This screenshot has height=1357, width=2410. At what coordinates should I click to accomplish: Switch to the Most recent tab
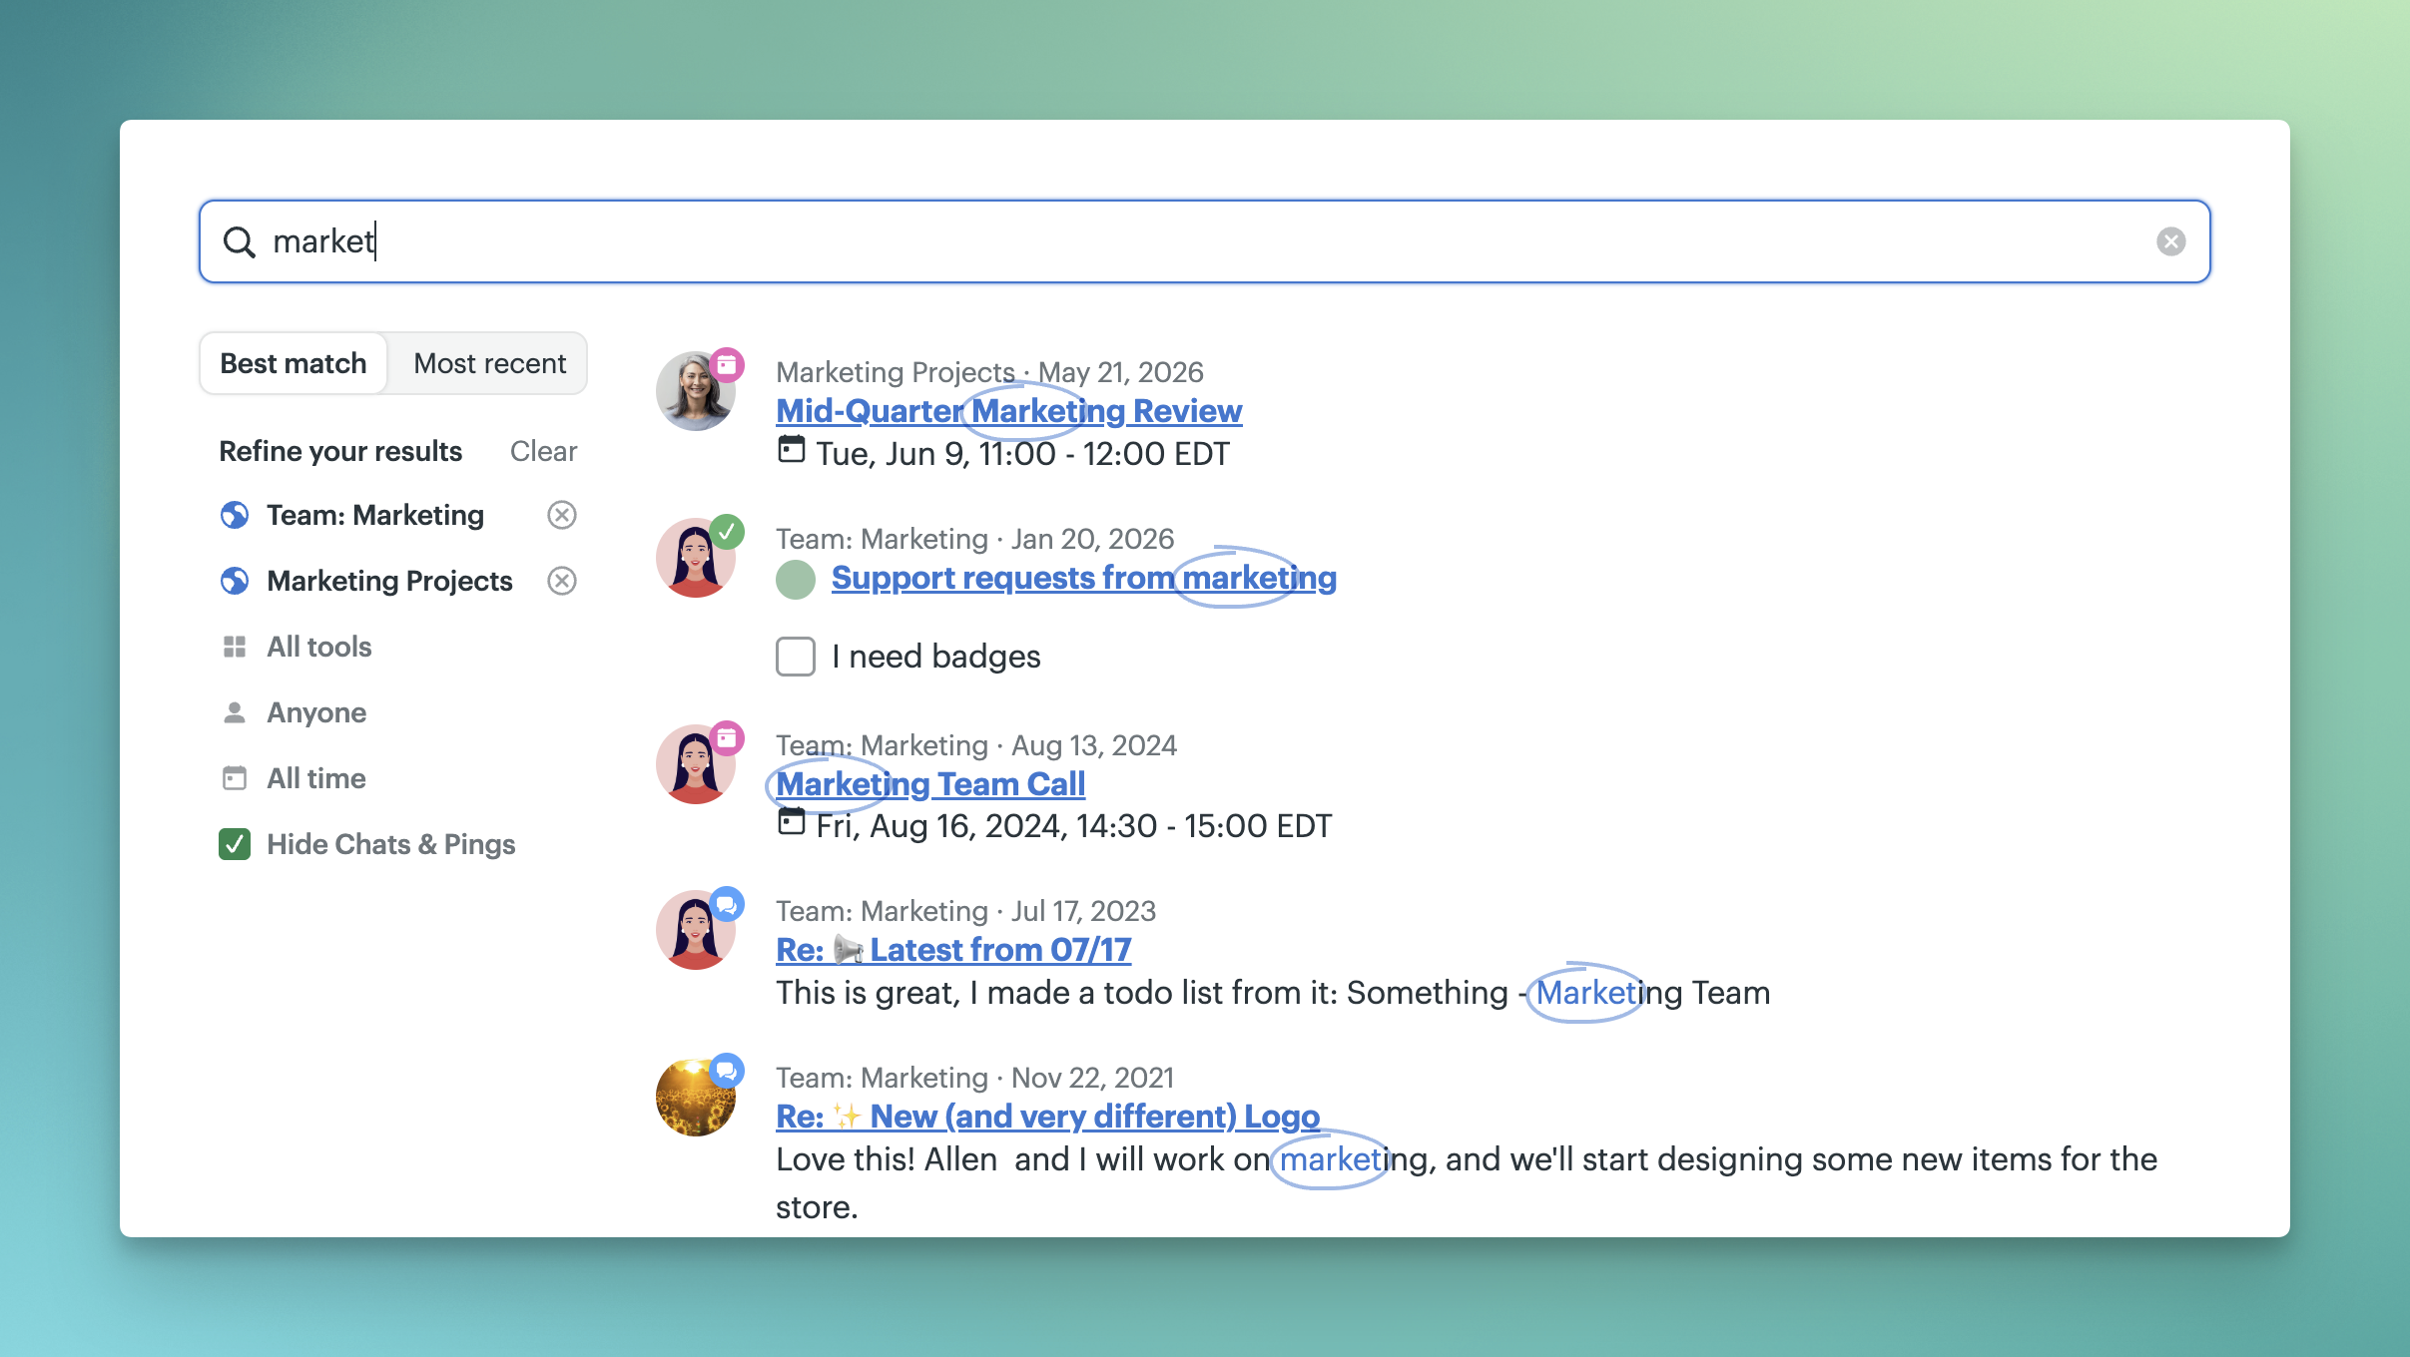489,363
